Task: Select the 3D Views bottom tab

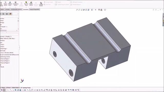Action: 8,88
